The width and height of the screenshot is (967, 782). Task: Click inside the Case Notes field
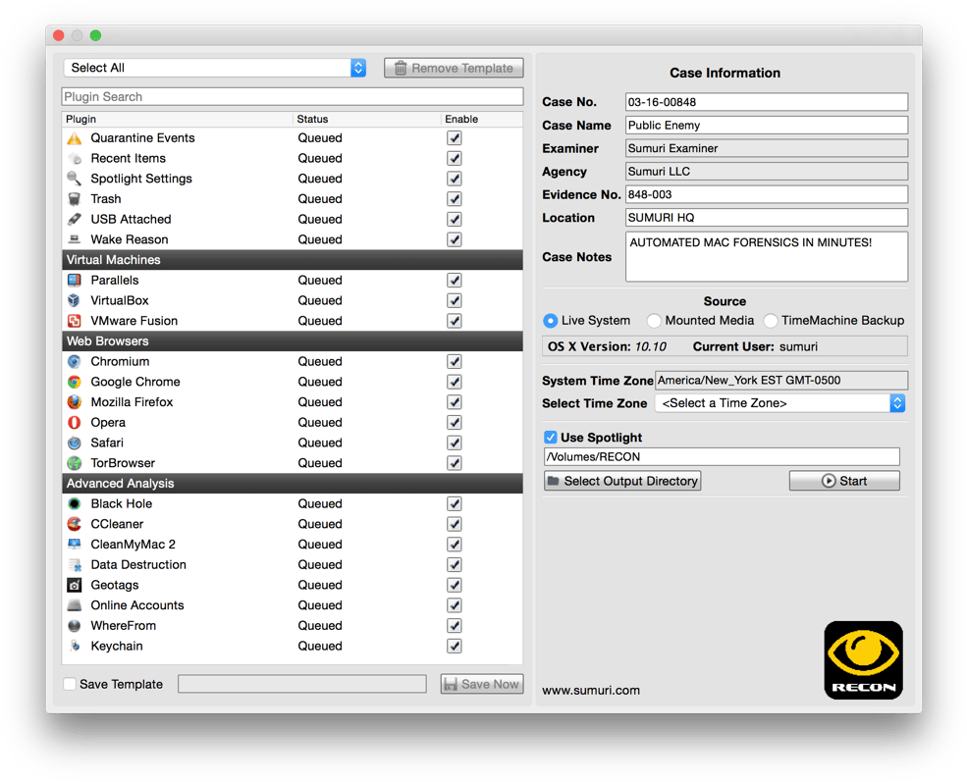point(766,256)
